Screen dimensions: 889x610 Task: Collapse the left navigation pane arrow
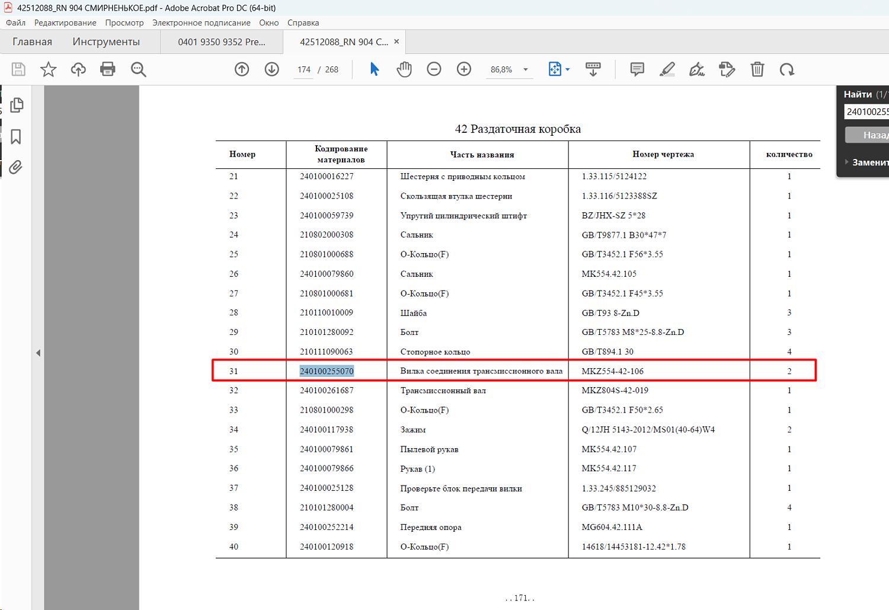click(x=38, y=353)
